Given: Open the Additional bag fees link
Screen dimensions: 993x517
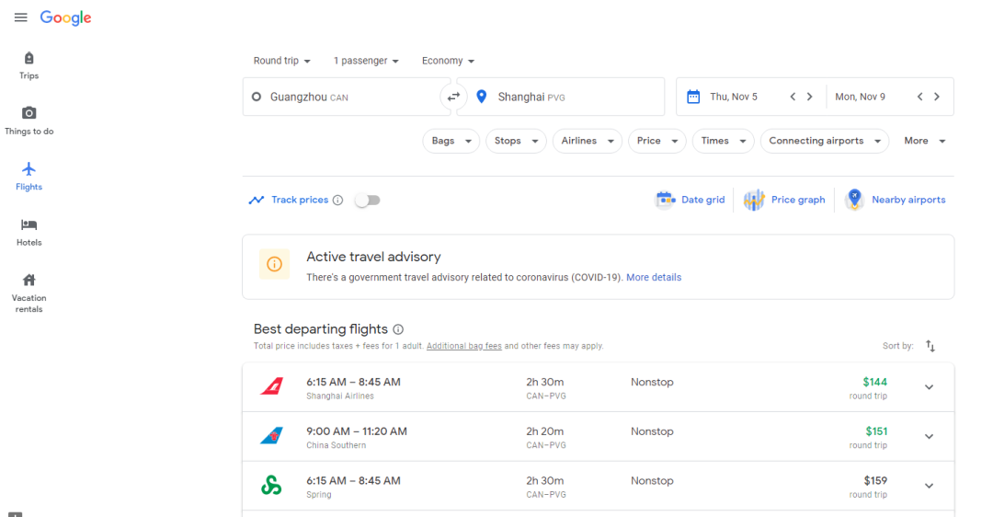Looking at the screenshot, I should 464,346.
